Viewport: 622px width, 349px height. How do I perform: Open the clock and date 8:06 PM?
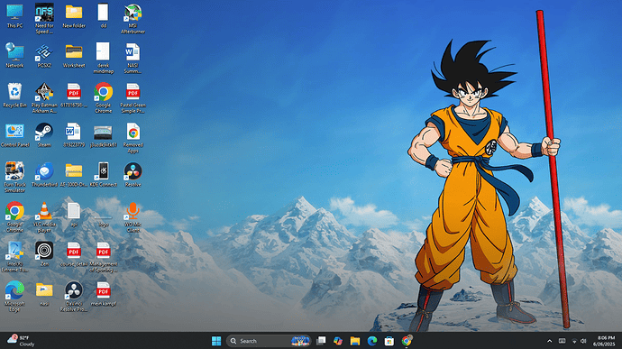[x=604, y=341]
